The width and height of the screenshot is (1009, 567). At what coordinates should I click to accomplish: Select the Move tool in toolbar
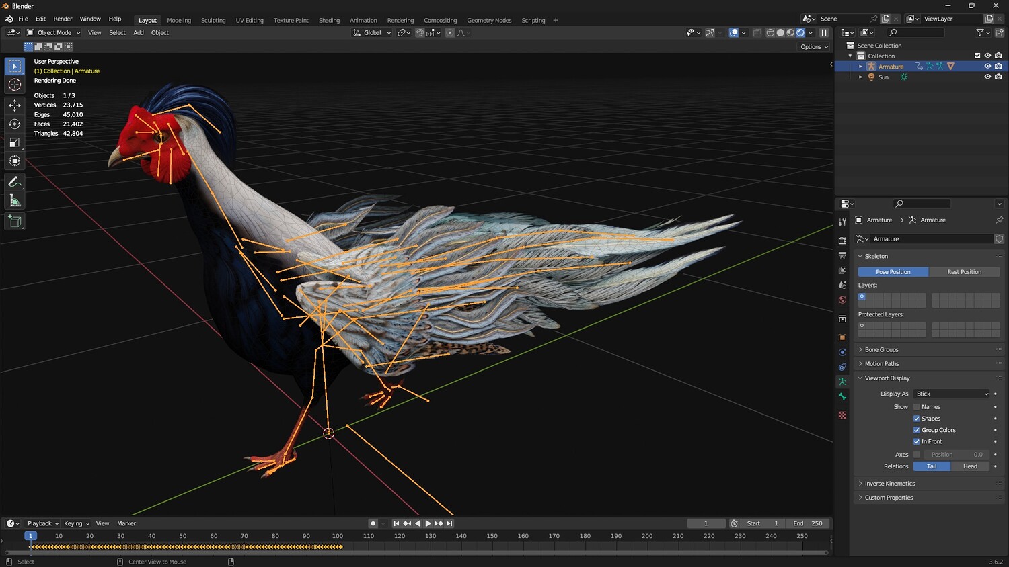(15, 105)
